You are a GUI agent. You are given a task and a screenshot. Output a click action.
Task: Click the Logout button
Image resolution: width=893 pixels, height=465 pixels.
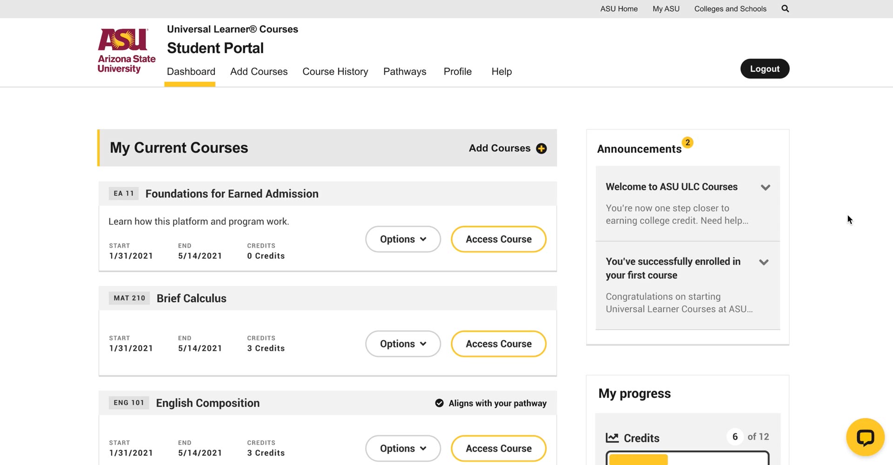pos(765,69)
